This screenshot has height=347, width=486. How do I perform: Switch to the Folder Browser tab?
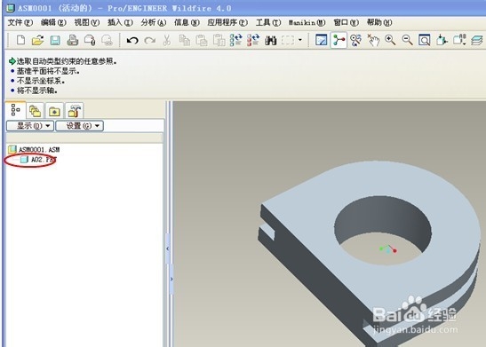tap(35, 111)
